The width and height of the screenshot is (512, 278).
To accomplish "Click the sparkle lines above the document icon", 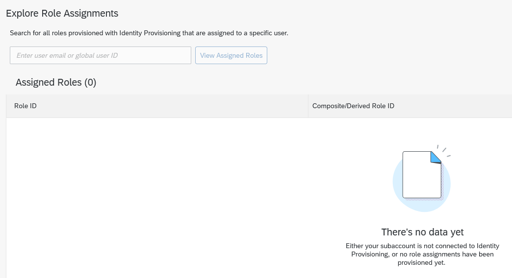I will (444, 151).
